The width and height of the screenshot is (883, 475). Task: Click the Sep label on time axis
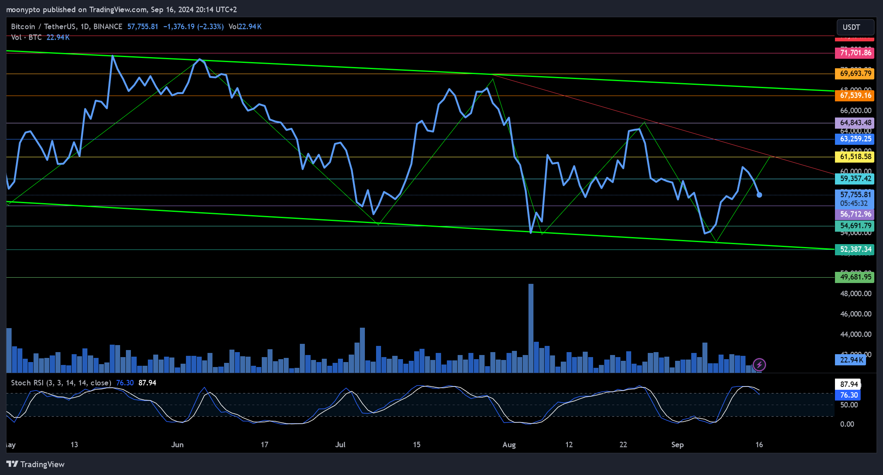(x=677, y=445)
